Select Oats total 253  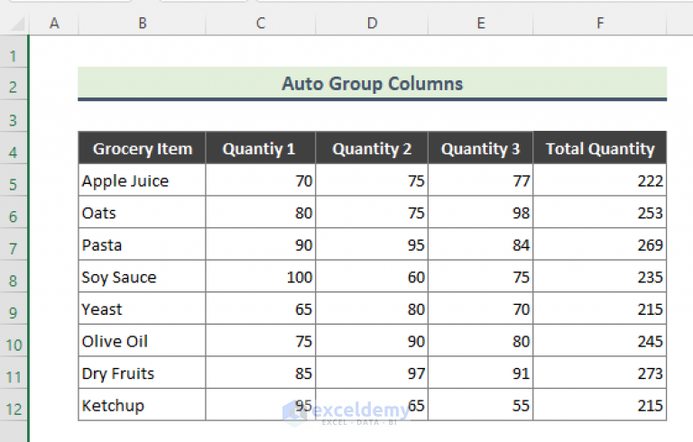point(600,213)
